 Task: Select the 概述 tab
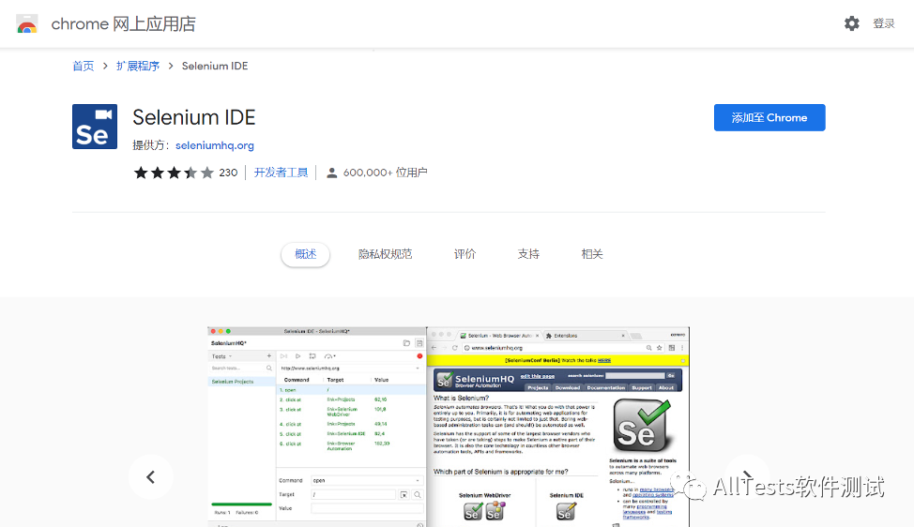point(305,254)
